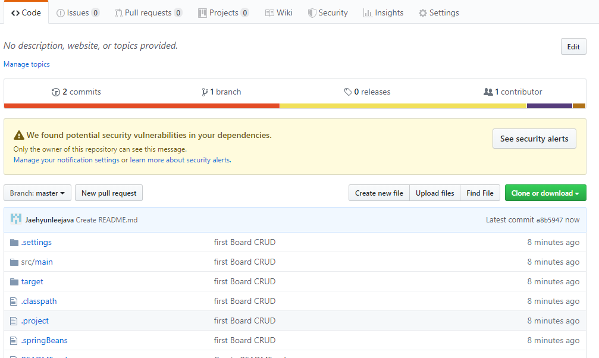The image size is (599, 358).
Task: Open the Jaehyunleejava author link
Action: 49,220
